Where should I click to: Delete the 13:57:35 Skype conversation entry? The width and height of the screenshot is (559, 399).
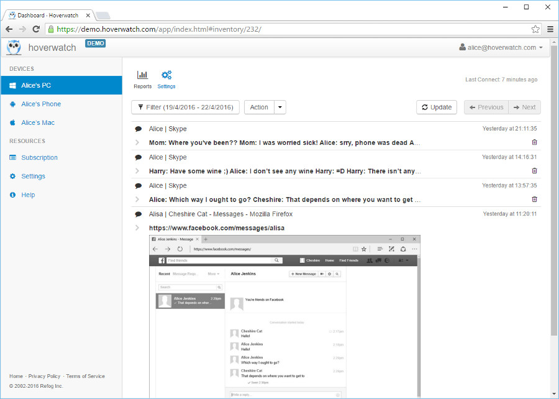pyautogui.click(x=534, y=199)
